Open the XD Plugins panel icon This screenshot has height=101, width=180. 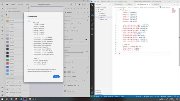[x=2, y=95]
